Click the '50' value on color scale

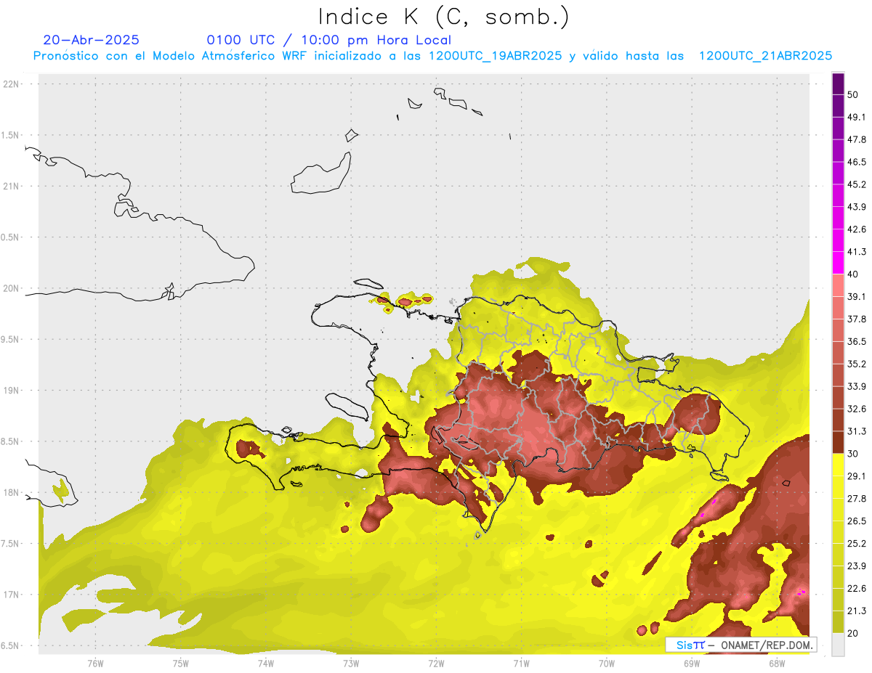(854, 95)
